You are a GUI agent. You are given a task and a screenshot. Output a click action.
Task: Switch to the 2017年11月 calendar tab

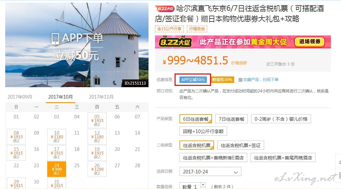click(x=101, y=97)
